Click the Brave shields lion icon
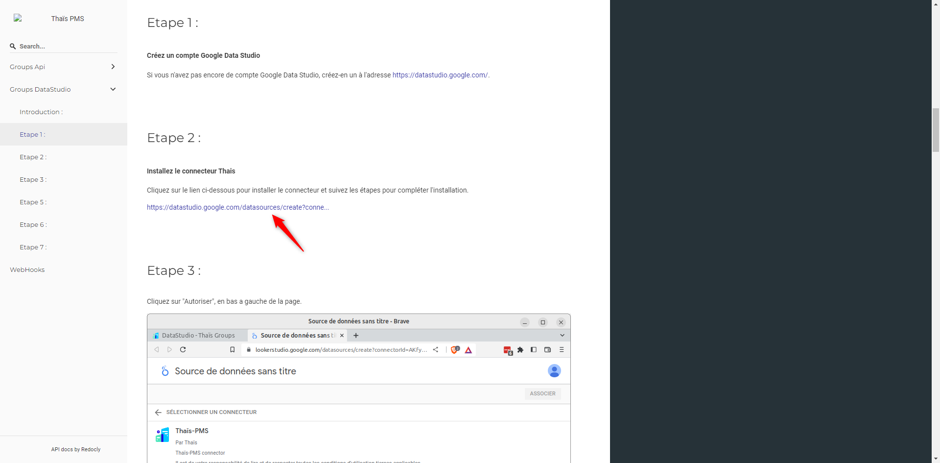The height and width of the screenshot is (463, 940). point(455,350)
